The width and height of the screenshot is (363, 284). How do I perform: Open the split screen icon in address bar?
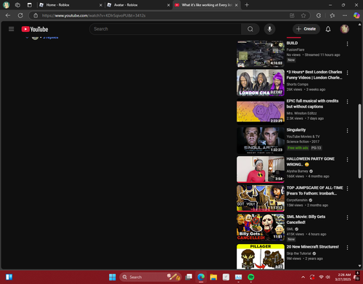pyautogui.click(x=292, y=15)
